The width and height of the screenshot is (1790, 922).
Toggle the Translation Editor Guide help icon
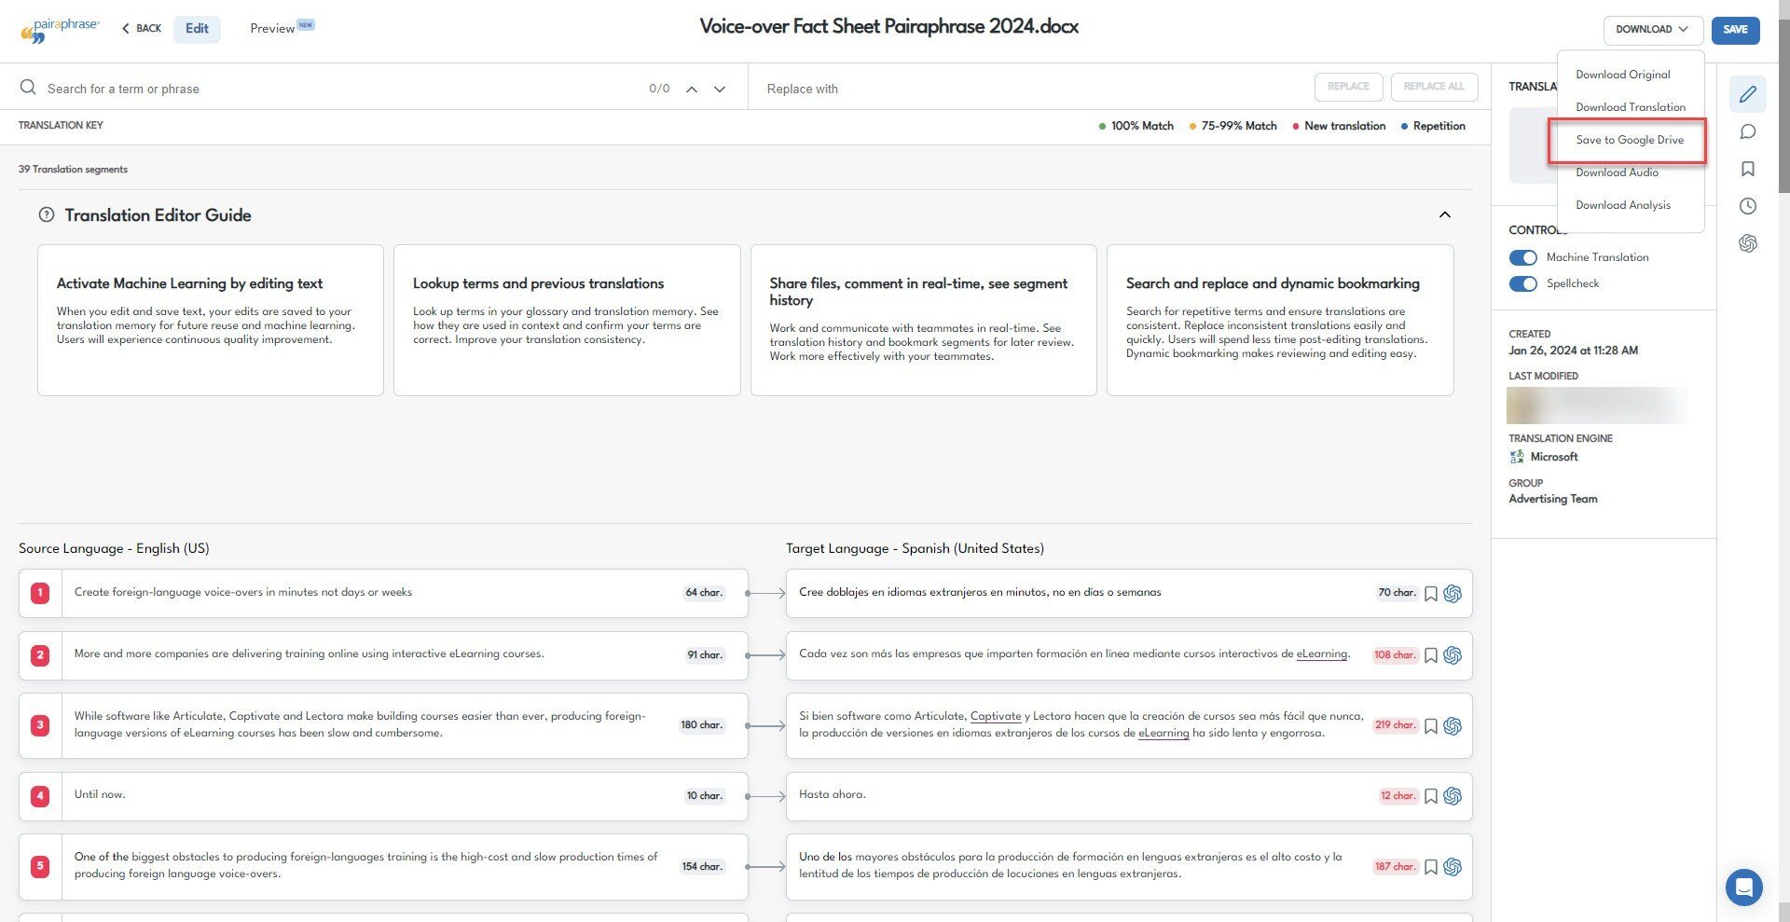[x=47, y=214]
